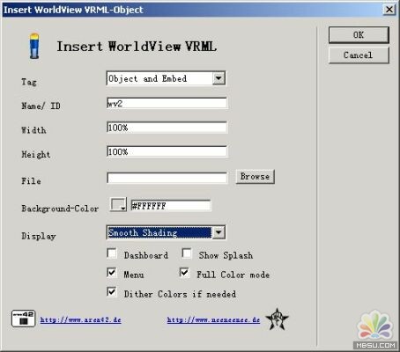Screen dimensions: 400x352
Task: Click the Name/ID input field containing wv2
Action: [167, 103]
